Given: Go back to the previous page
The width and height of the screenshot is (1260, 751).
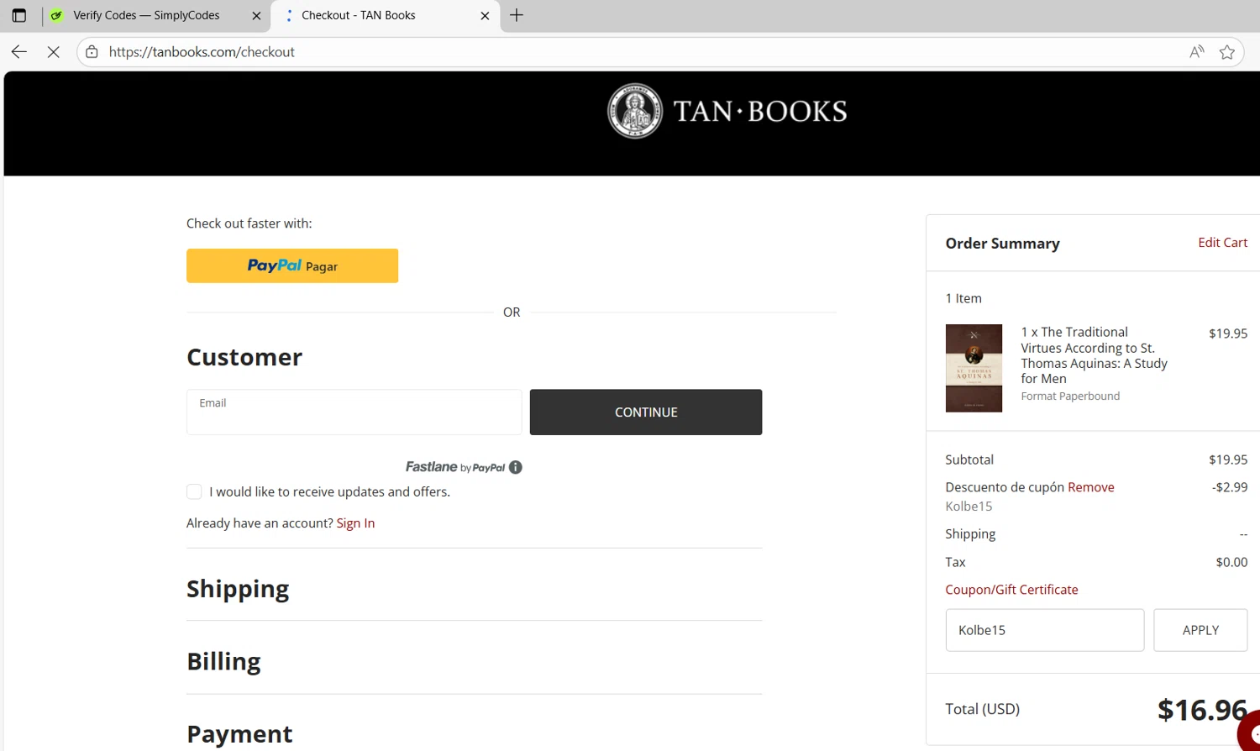Looking at the screenshot, I should pos(19,52).
